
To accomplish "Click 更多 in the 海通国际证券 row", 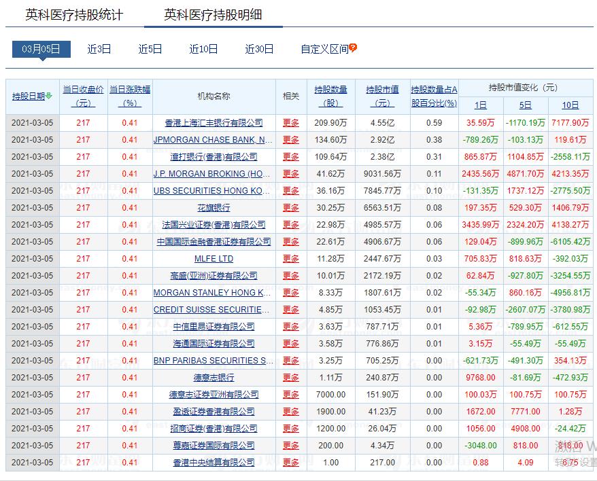I will (x=291, y=344).
